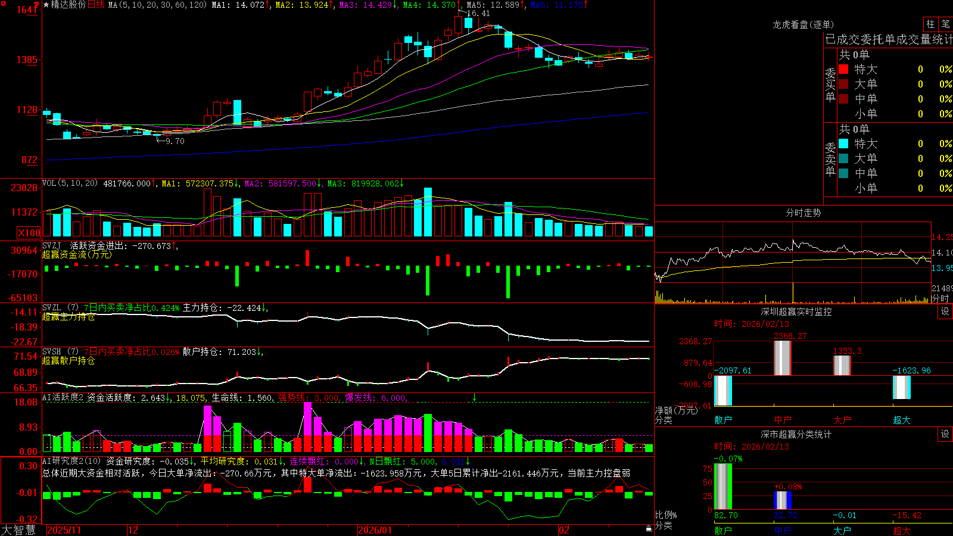Click the lock icon at chart corner
This screenshot has height=536, width=953.
pyautogui.click(x=649, y=529)
